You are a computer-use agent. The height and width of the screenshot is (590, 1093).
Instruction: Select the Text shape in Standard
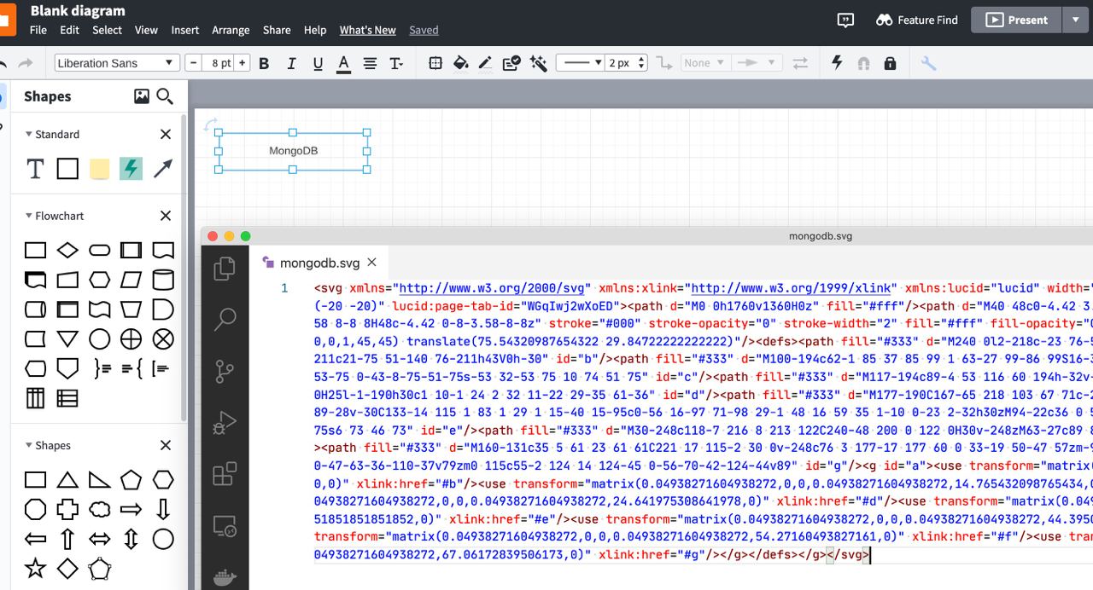click(x=35, y=169)
